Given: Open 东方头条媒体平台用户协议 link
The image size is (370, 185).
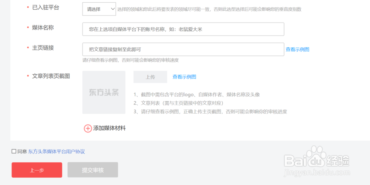Looking at the screenshot, I should pyautogui.click(x=56, y=152).
